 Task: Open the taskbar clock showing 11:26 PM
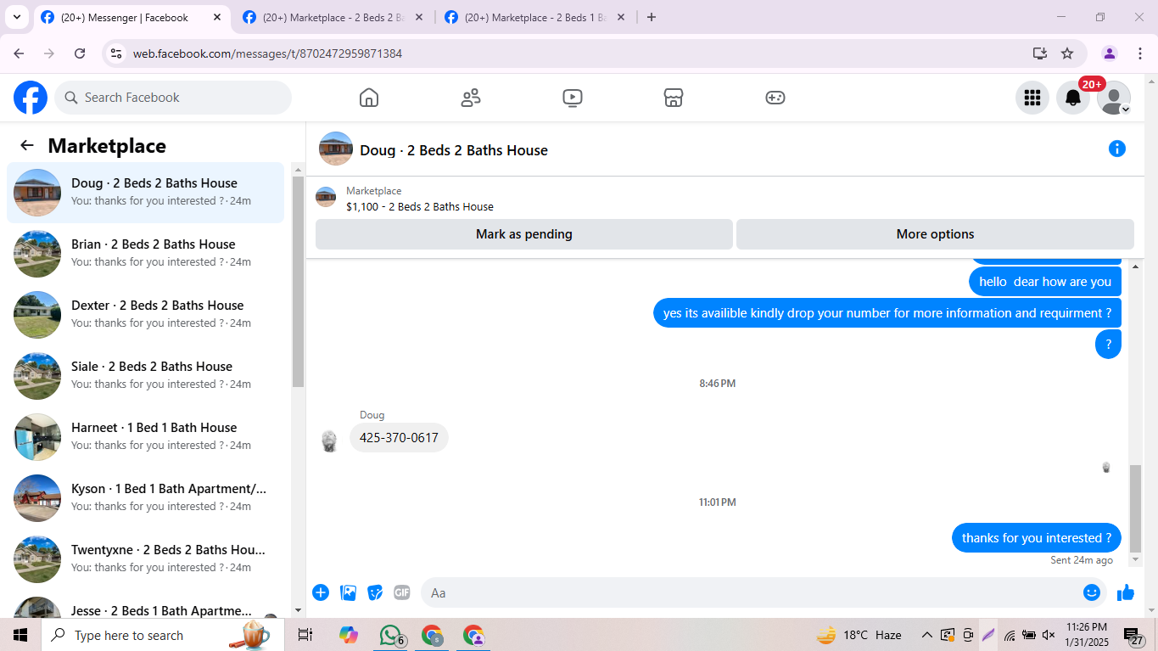pos(1087,635)
